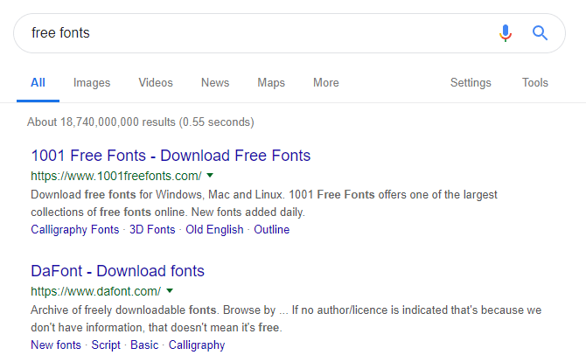Select the All results tab
The image size is (586, 362).
click(38, 82)
